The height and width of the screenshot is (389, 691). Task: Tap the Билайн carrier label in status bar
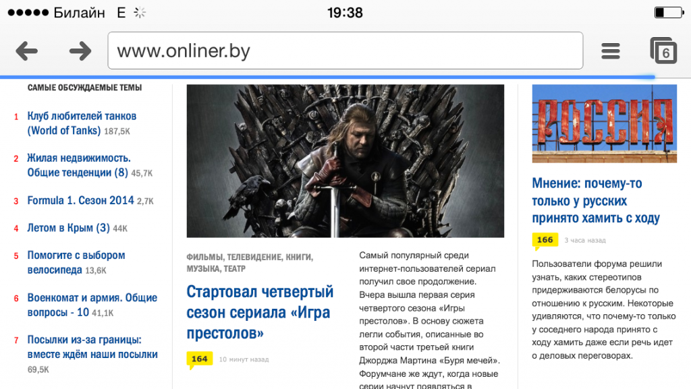(80, 13)
